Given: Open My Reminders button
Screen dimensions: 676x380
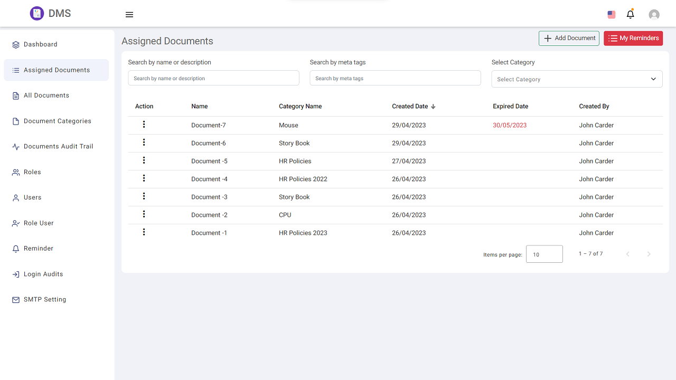Looking at the screenshot, I should click(x=633, y=38).
